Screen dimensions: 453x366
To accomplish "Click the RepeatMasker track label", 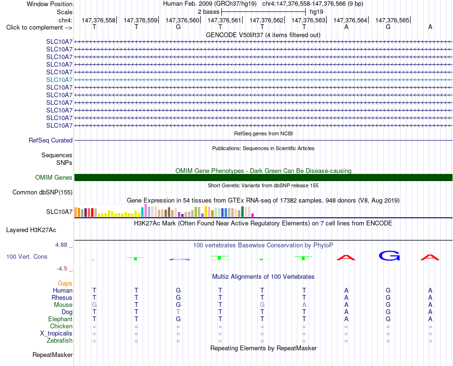I will pyautogui.click(x=52, y=355).
